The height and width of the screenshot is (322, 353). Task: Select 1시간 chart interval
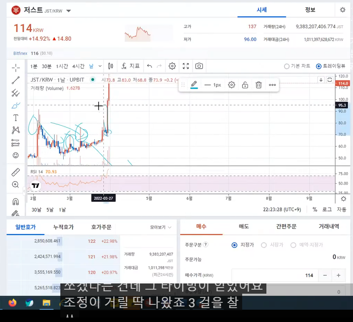point(62,66)
